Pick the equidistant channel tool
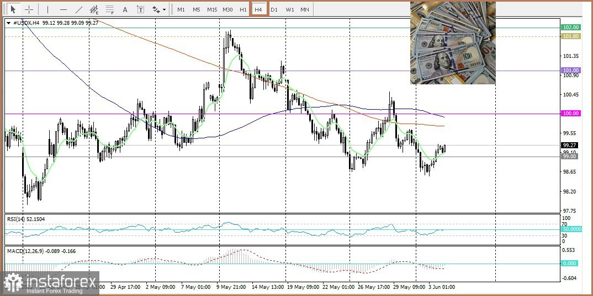Viewport: 593px width, 296px height. (94, 9)
